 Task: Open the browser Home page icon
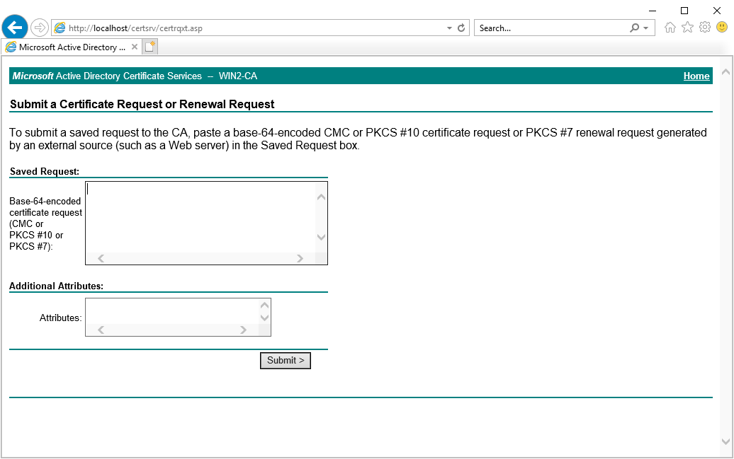pyautogui.click(x=670, y=28)
